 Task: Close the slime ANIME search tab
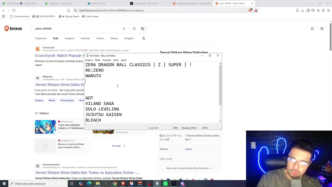(252, 3)
